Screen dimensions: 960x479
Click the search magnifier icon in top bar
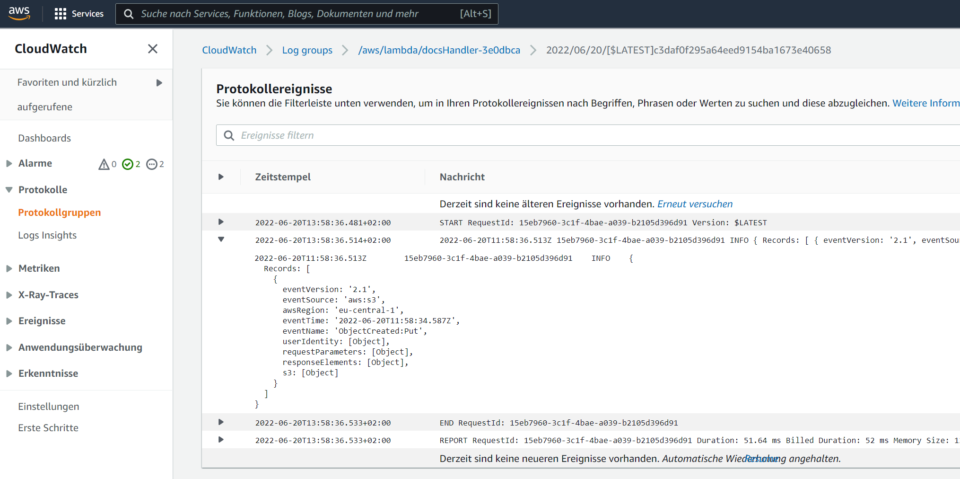(128, 14)
